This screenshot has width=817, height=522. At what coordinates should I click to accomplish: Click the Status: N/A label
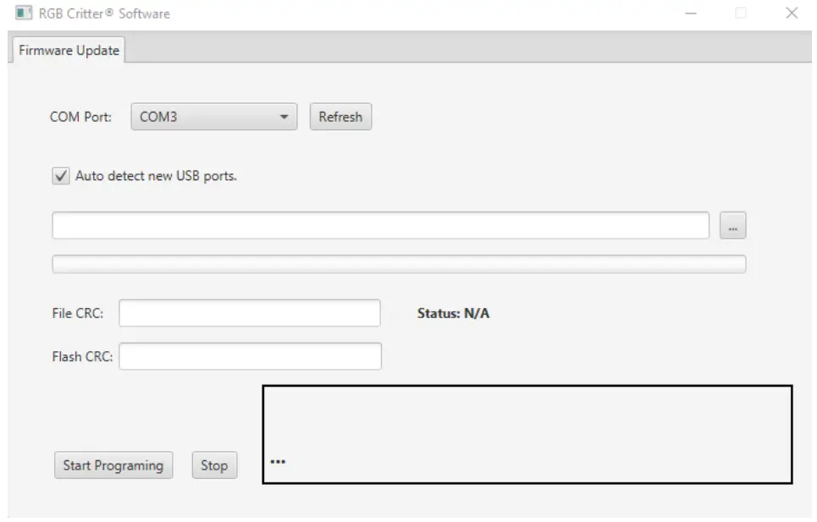(x=453, y=313)
